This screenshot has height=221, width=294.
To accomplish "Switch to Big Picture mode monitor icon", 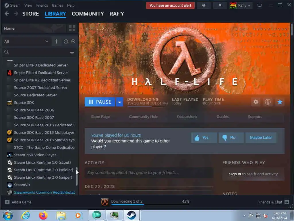I will 260,5.
